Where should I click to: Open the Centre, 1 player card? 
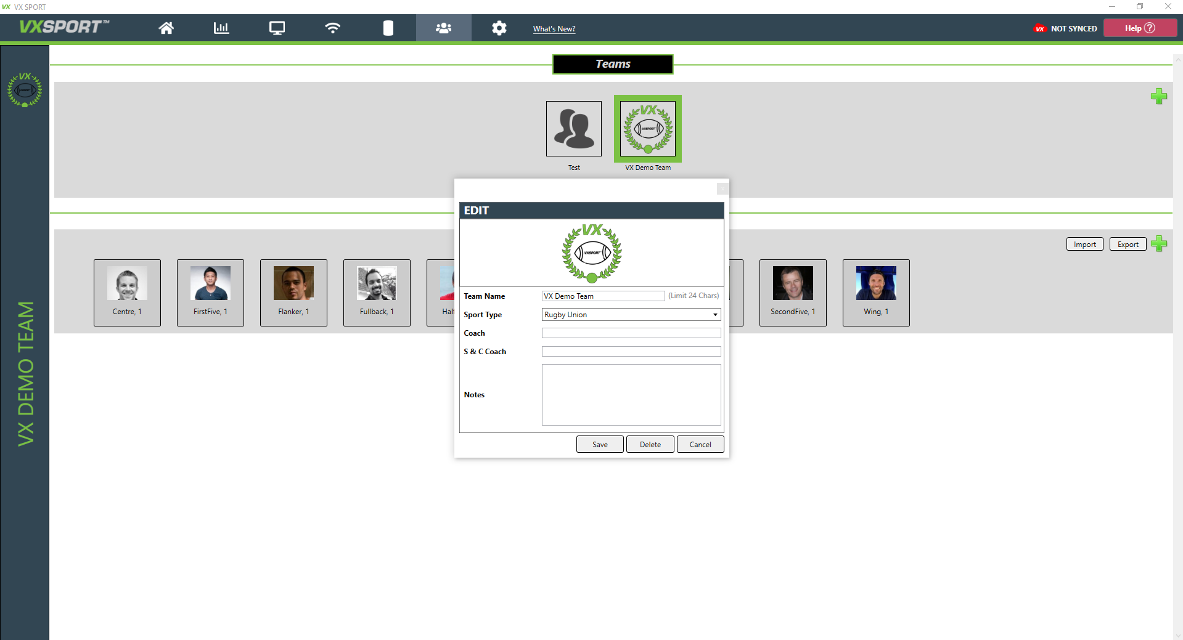tap(127, 293)
